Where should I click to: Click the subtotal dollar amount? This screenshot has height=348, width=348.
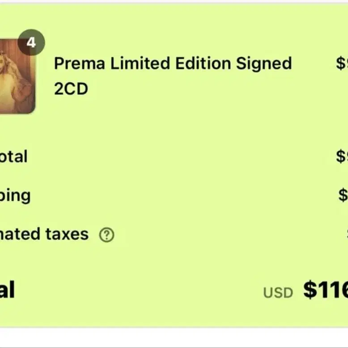(x=342, y=157)
